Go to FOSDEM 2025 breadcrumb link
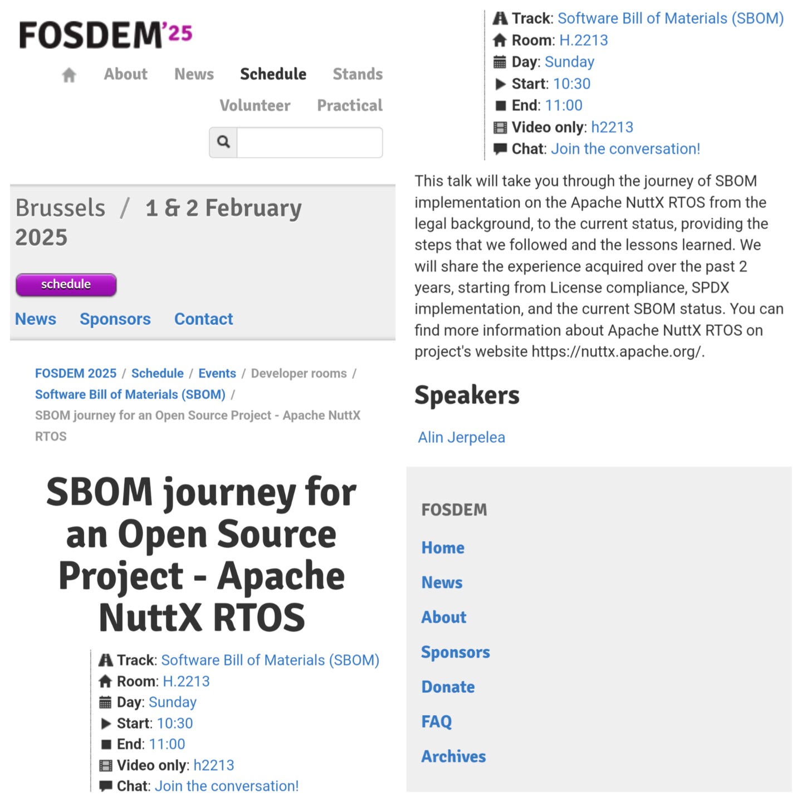Viewport: 802px width, 802px height. coord(76,373)
